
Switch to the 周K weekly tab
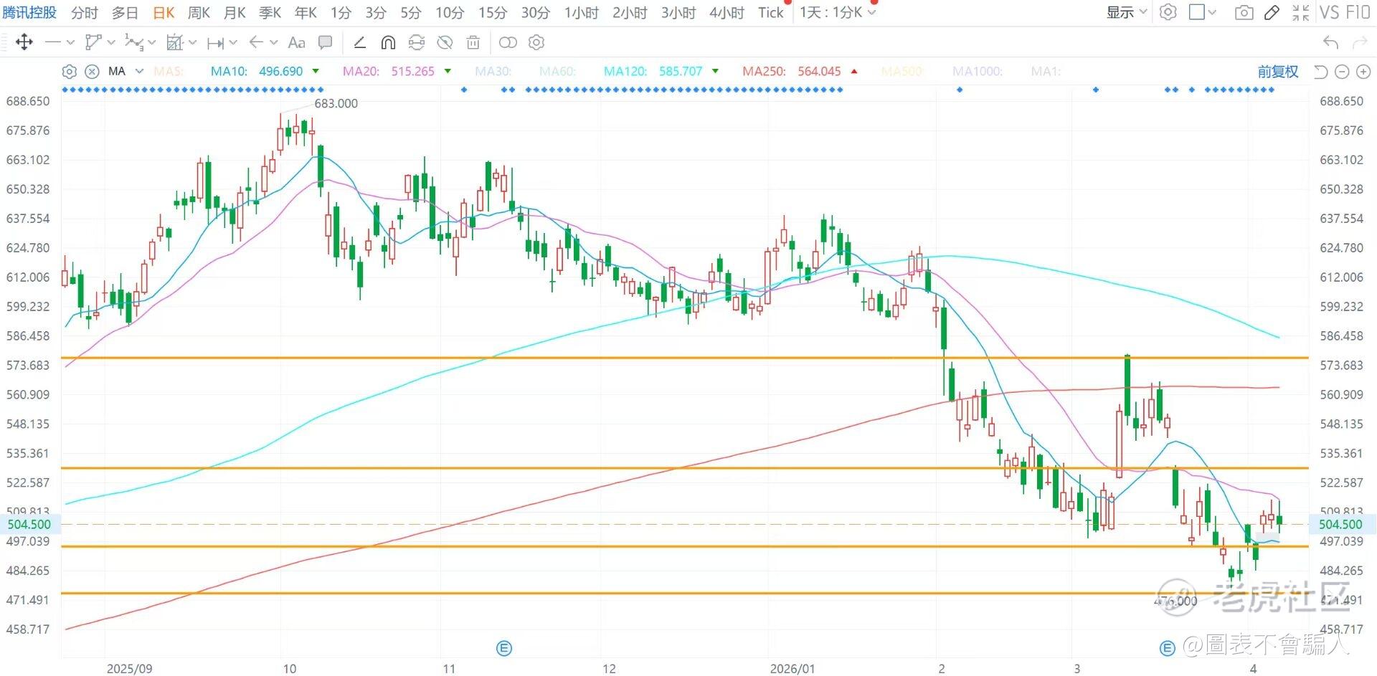(x=199, y=12)
